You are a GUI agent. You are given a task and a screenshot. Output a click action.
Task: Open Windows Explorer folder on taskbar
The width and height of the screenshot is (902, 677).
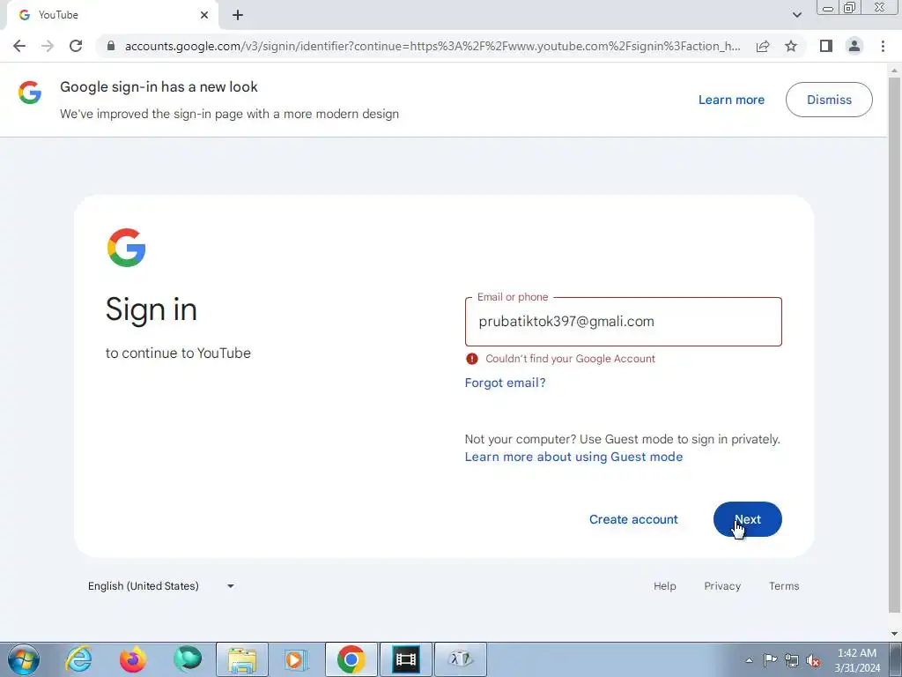242,659
